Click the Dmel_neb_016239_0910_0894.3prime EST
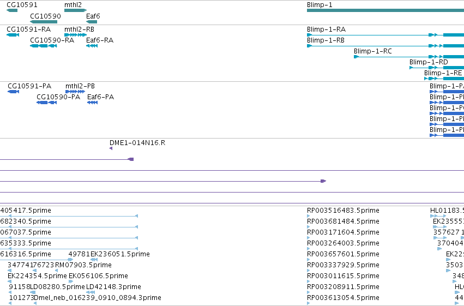Viewport: 464px width, 306px height. [35, 303]
